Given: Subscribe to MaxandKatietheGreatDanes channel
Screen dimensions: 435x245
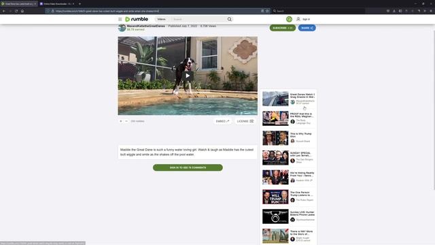Looking at the screenshot, I should click(x=283, y=28).
